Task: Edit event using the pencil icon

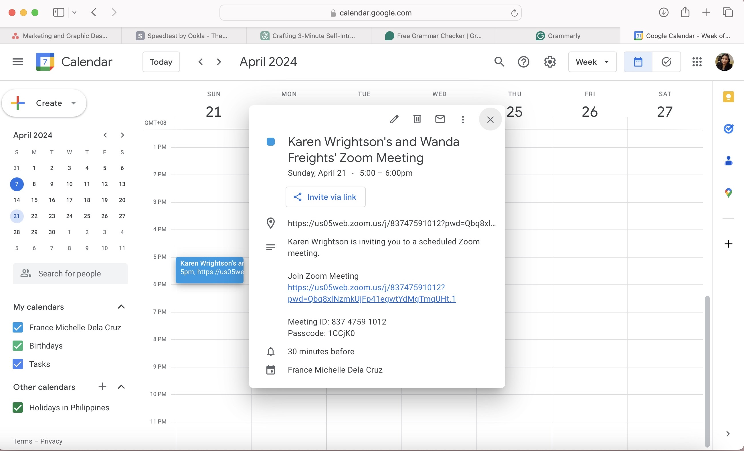Action: pos(394,119)
